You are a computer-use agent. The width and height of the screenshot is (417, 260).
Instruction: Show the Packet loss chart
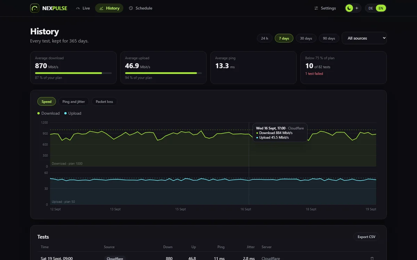(104, 102)
